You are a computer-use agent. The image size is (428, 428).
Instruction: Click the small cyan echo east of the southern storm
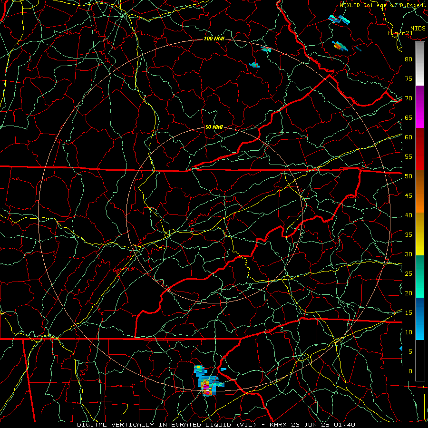coord(224,370)
